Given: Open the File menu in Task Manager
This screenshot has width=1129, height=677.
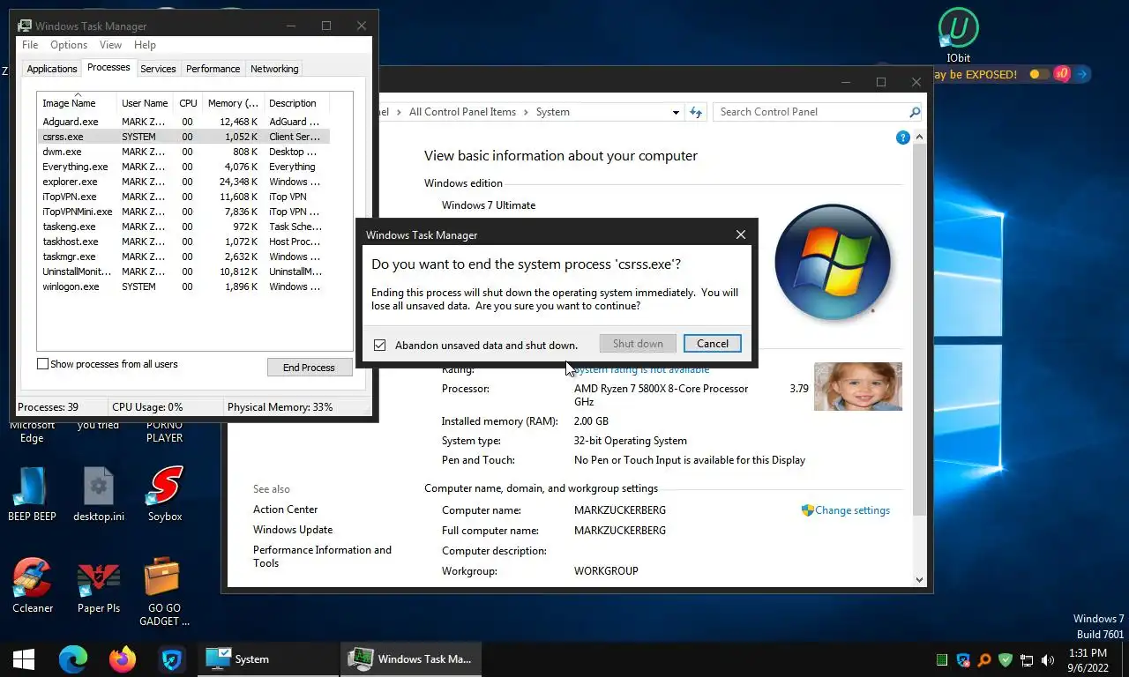Looking at the screenshot, I should (30, 45).
